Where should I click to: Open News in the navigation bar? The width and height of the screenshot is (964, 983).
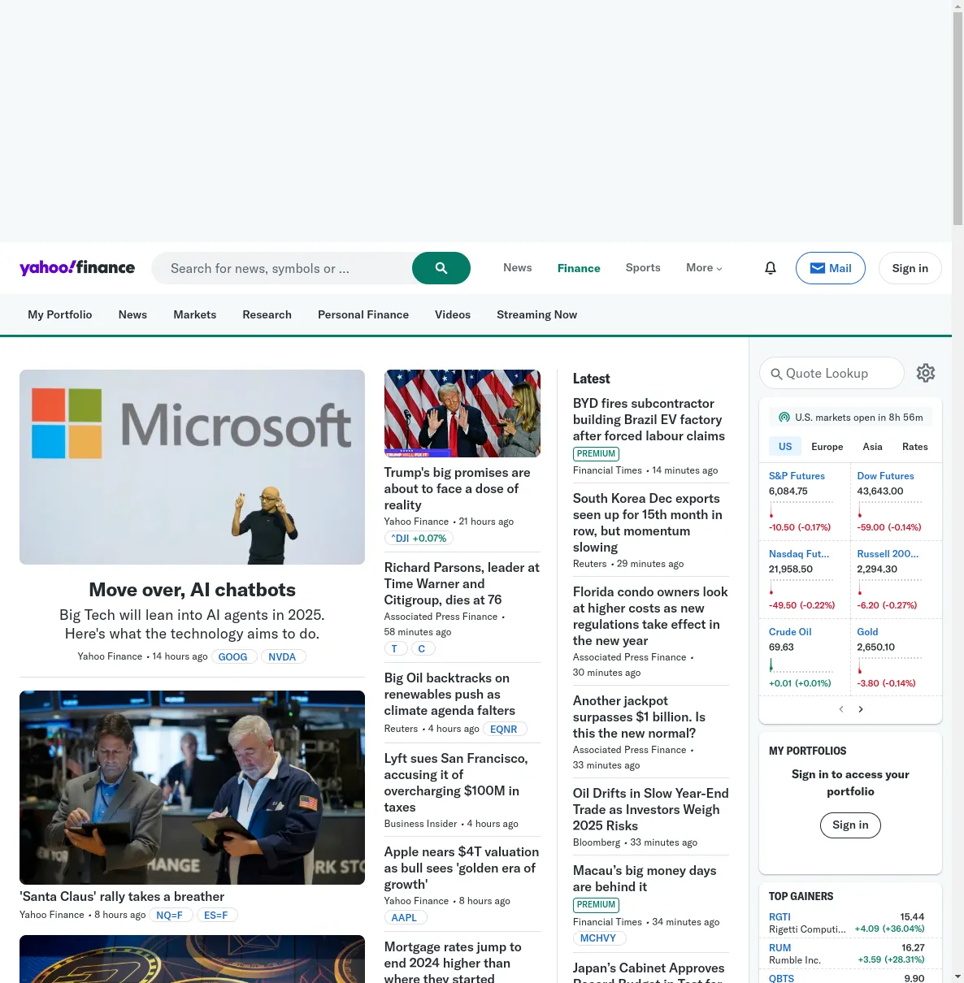(132, 314)
